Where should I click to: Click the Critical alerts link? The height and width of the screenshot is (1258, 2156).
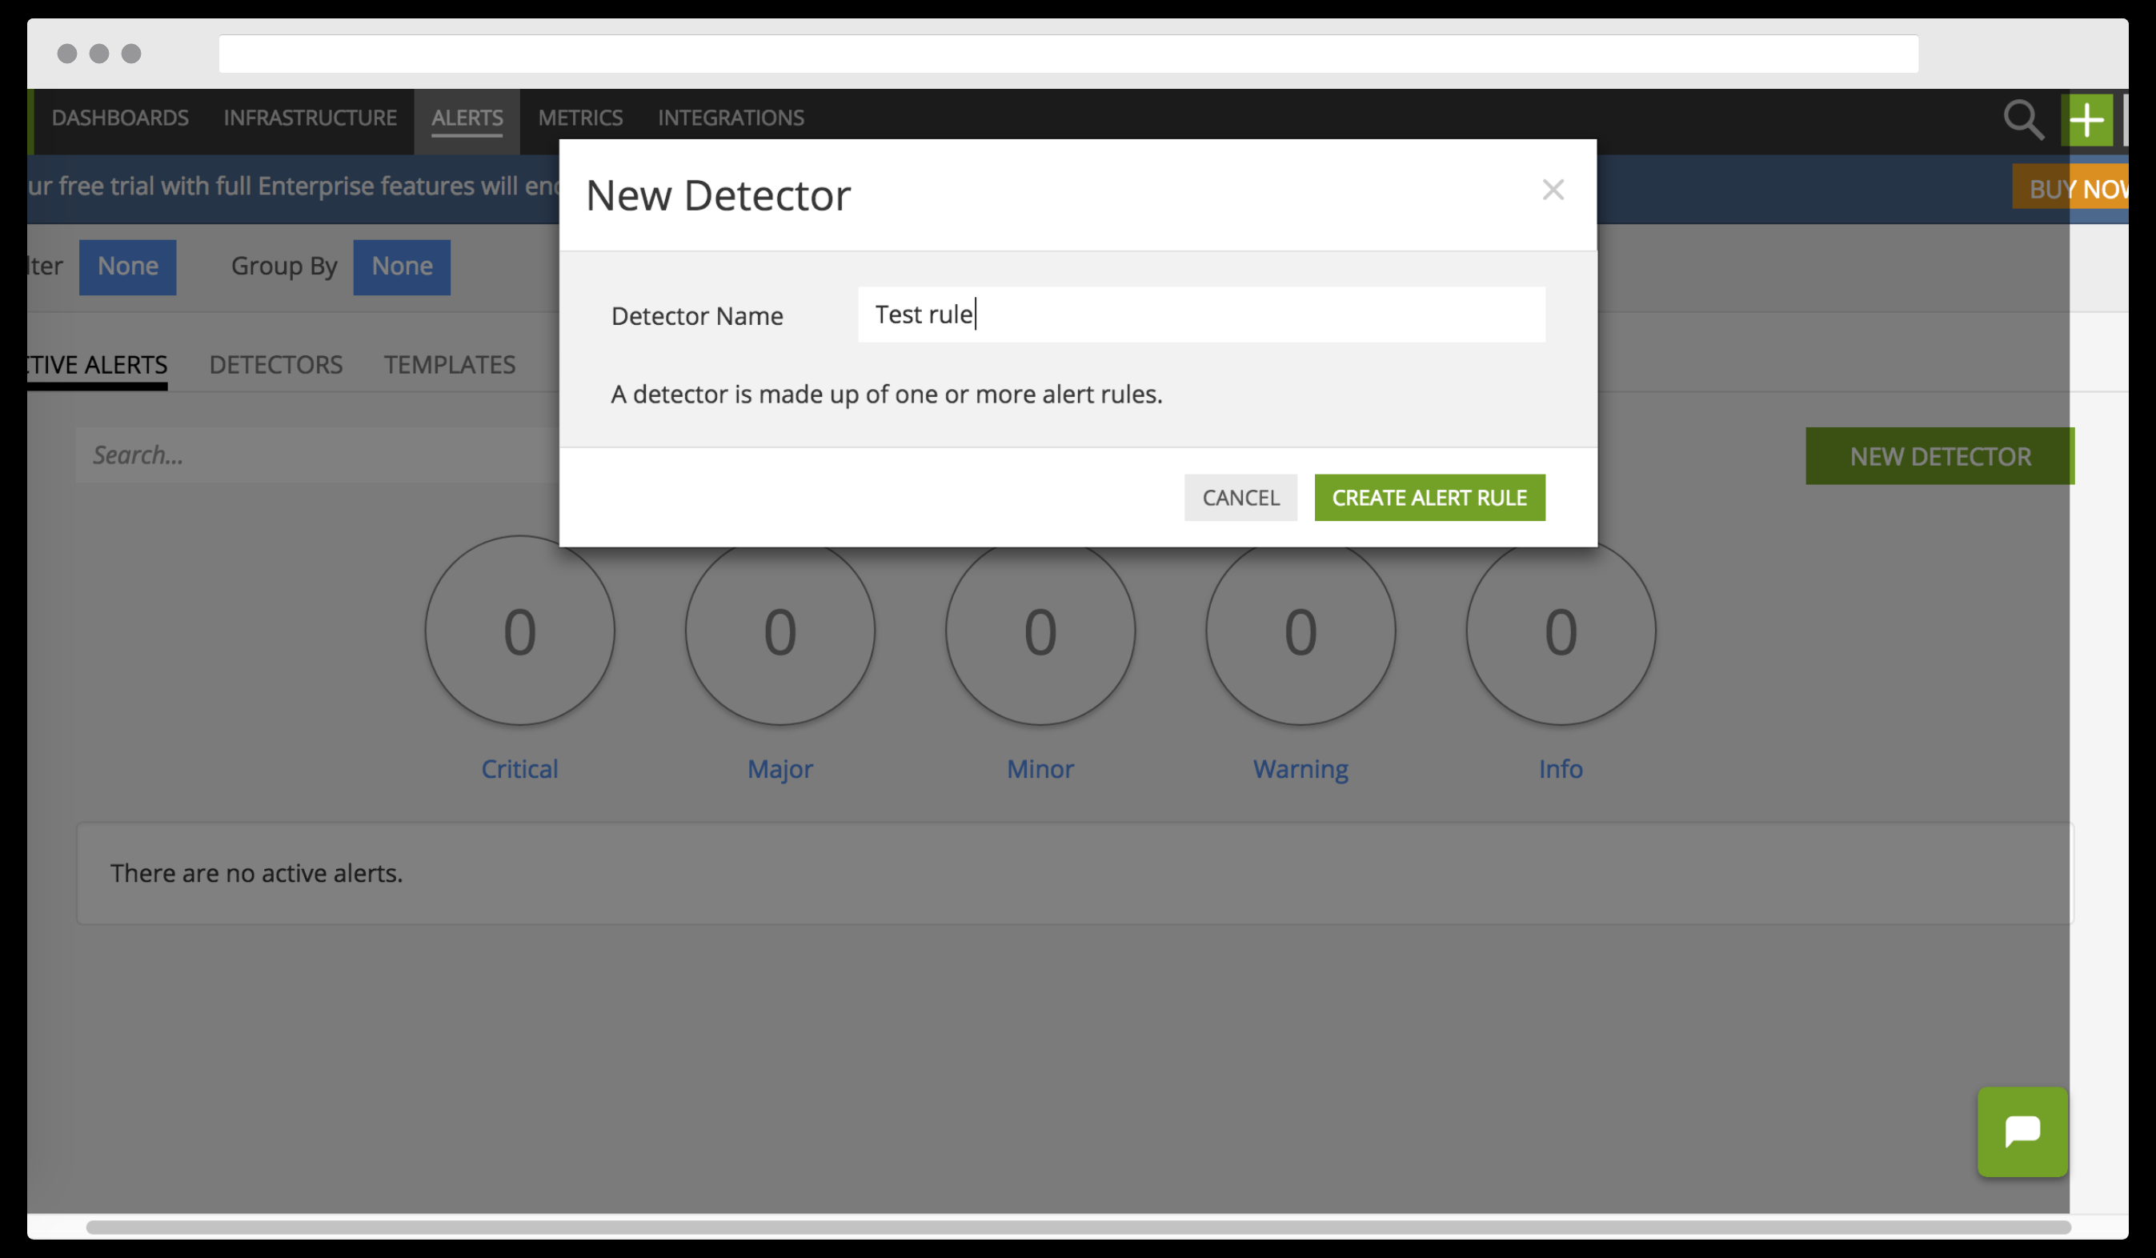tap(519, 768)
